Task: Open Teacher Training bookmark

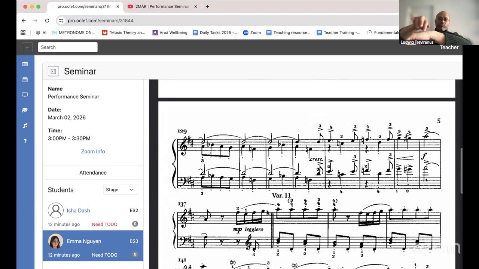Action: [x=338, y=33]
